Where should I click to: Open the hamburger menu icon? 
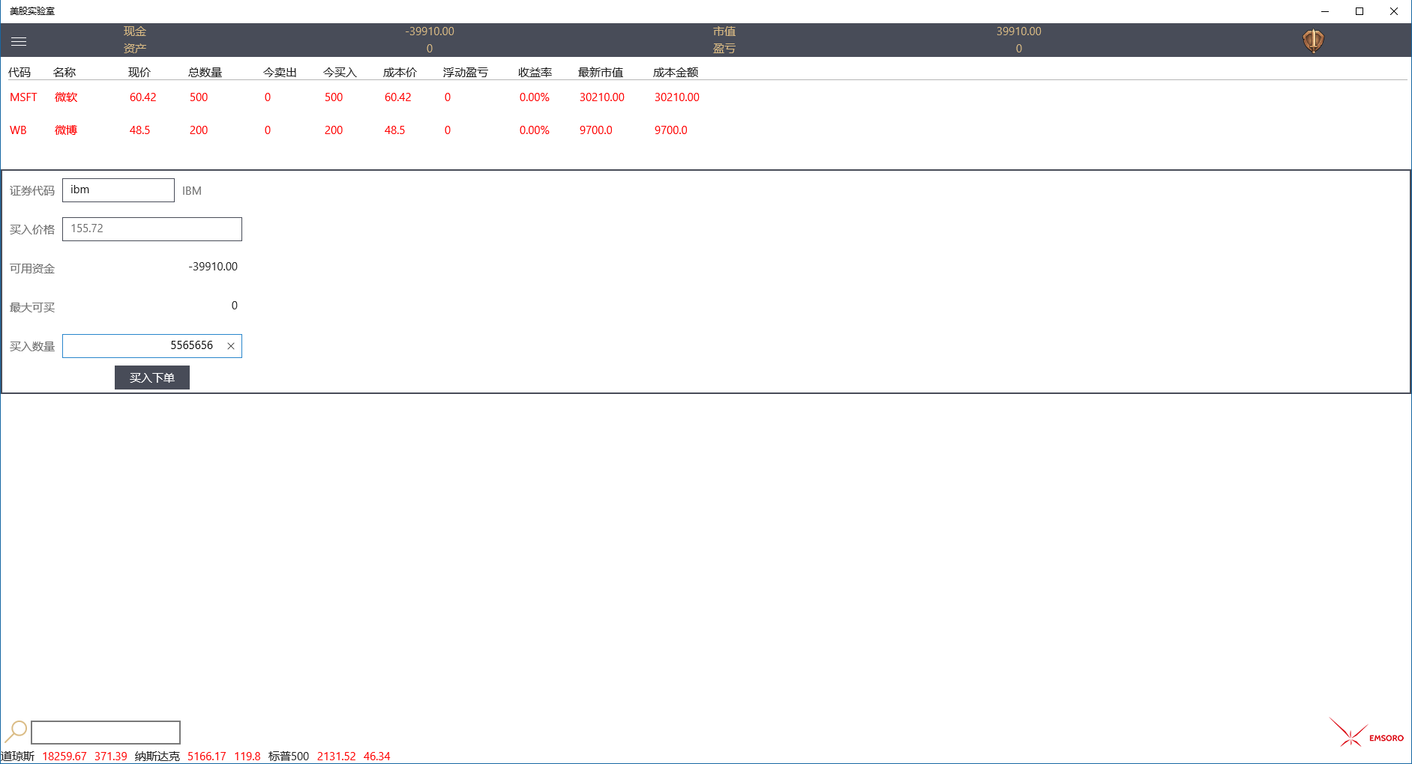(19, 41)
